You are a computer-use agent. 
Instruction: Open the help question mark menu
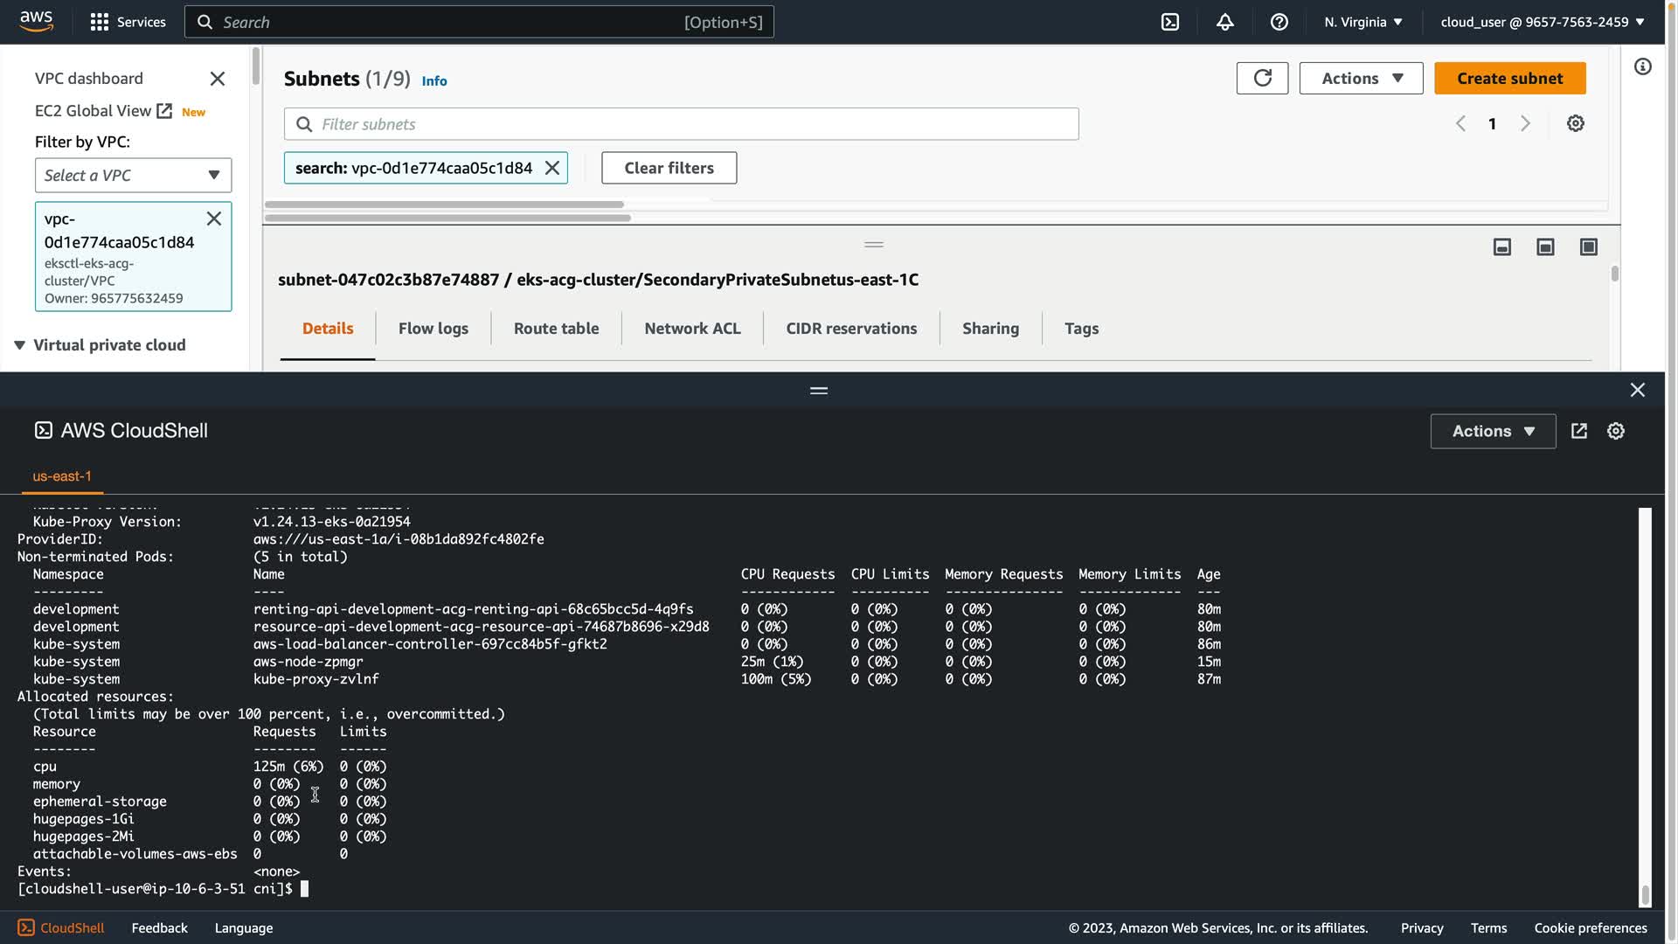coord(1279,22)
